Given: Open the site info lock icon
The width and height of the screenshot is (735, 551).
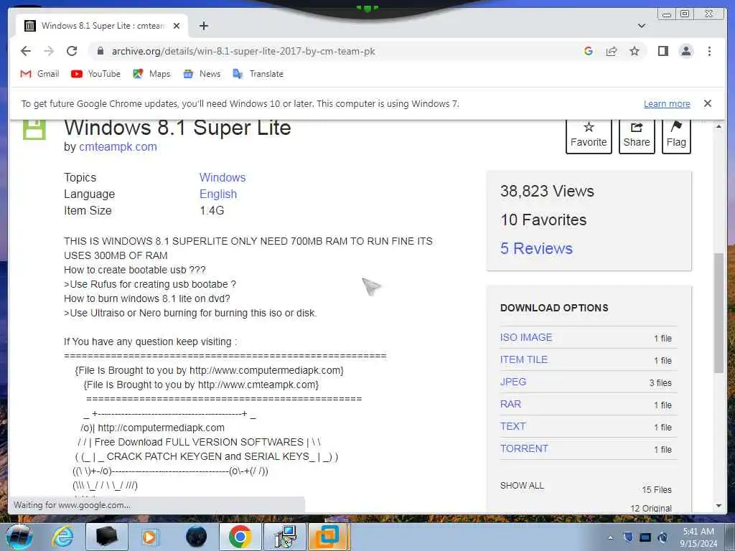Looking at the screenshot, I should pos(100,51).
